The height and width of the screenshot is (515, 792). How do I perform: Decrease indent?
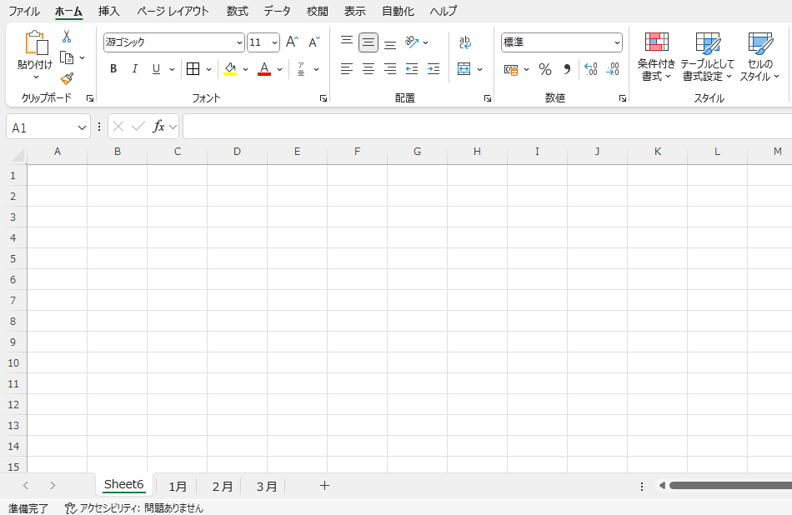click(412, 69)
